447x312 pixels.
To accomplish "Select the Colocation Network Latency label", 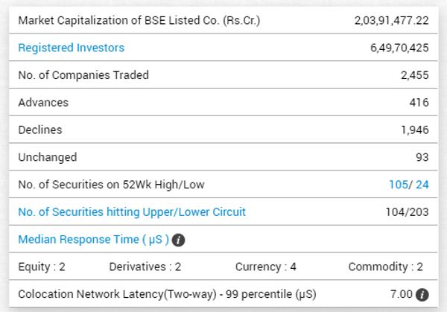I will 167,294.
